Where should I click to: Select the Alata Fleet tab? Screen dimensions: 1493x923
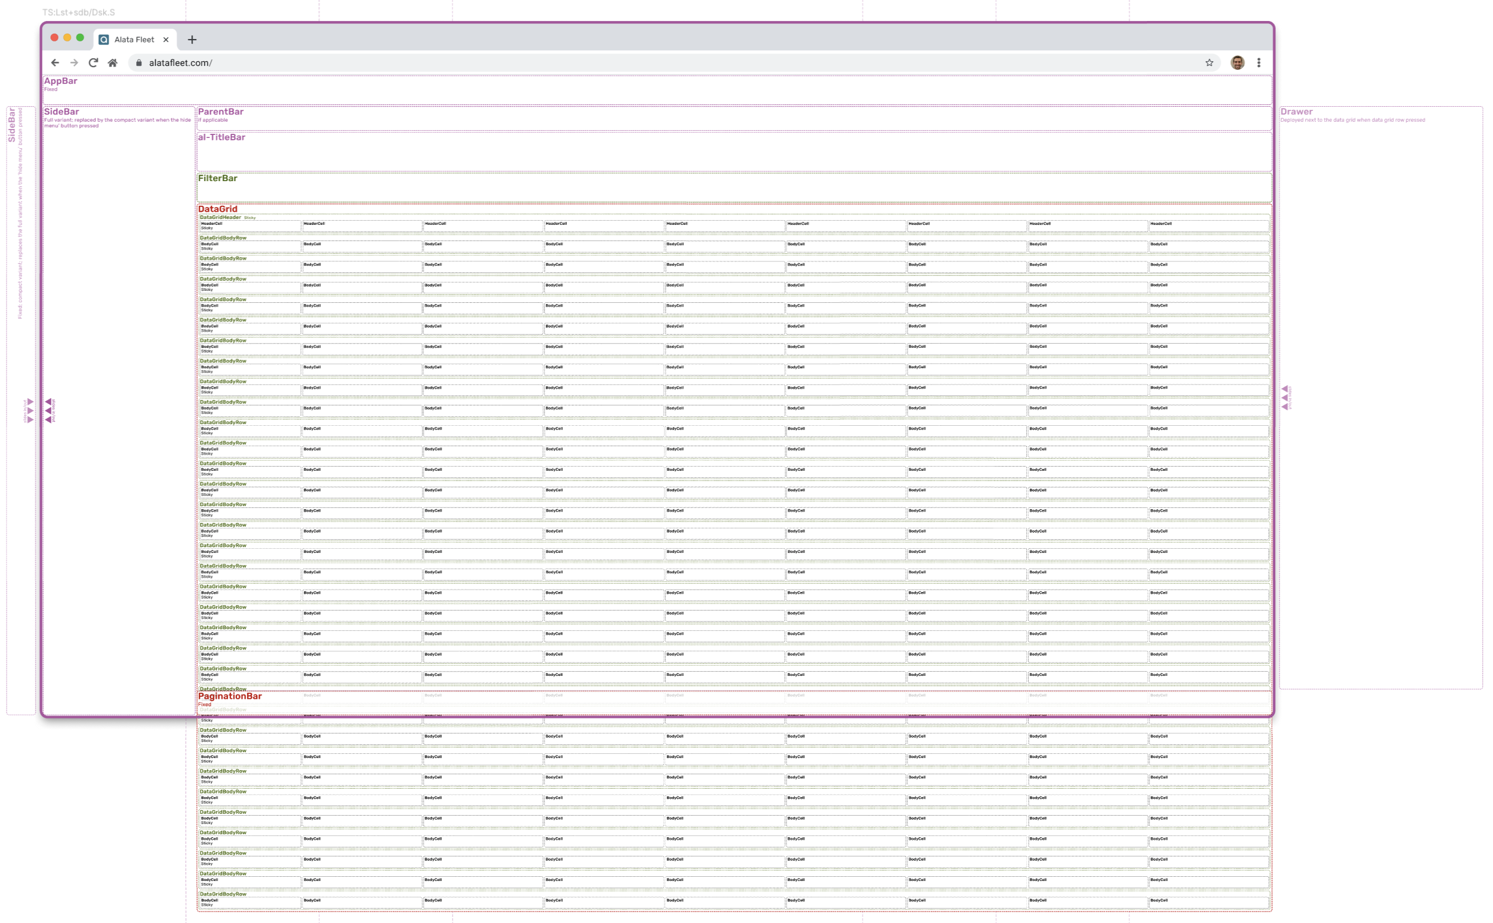pos(134,40)
